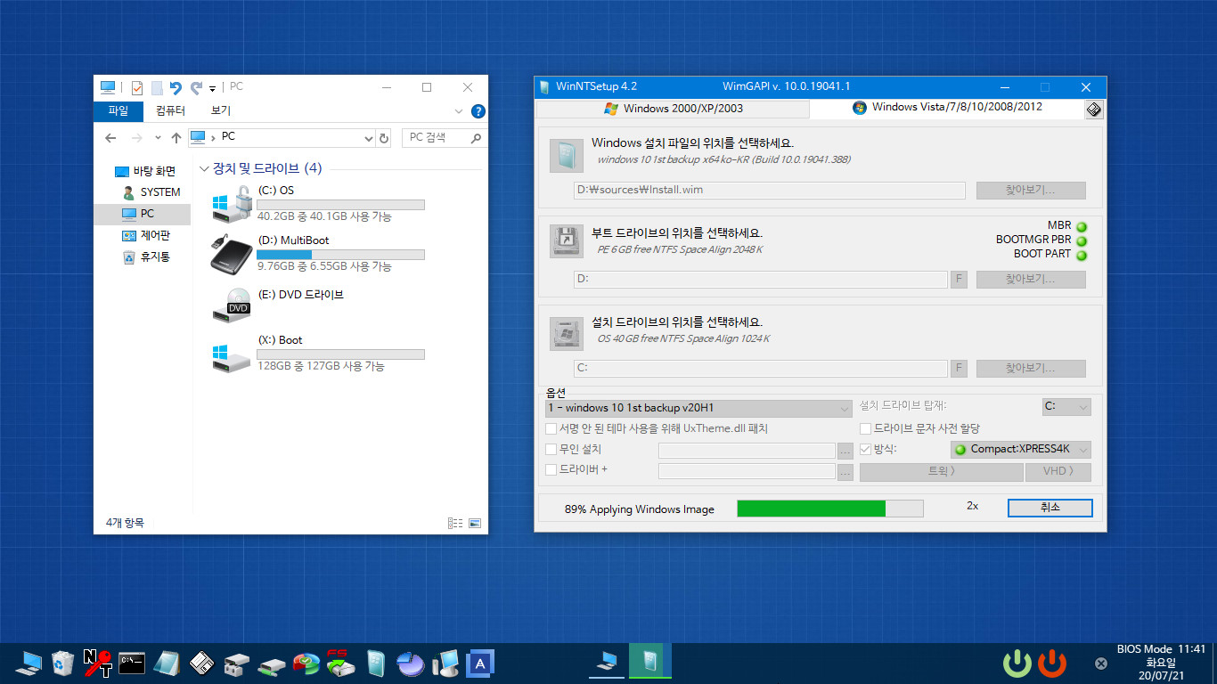Open the Compact:XPRESS4K mode dropdown
Viewport: 1217px width, 684px height.
(x=1021, y=449)
